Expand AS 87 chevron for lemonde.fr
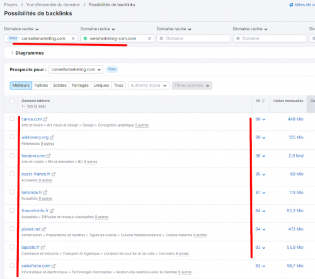 [264, 193]
